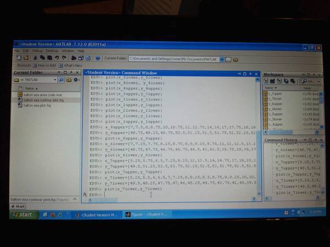The width and height of the screenshot is (330, 247).
Task: Click Command Window horizontal scrollbar thumb
Action: (106, 200)
